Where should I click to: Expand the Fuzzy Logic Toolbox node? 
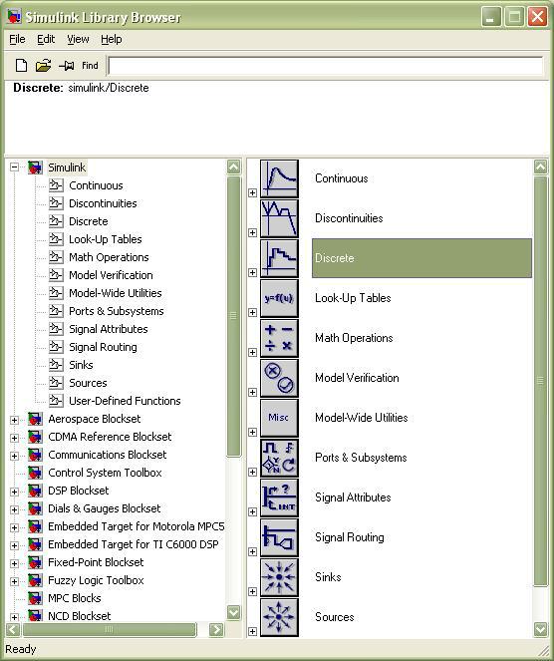point(14,582)
